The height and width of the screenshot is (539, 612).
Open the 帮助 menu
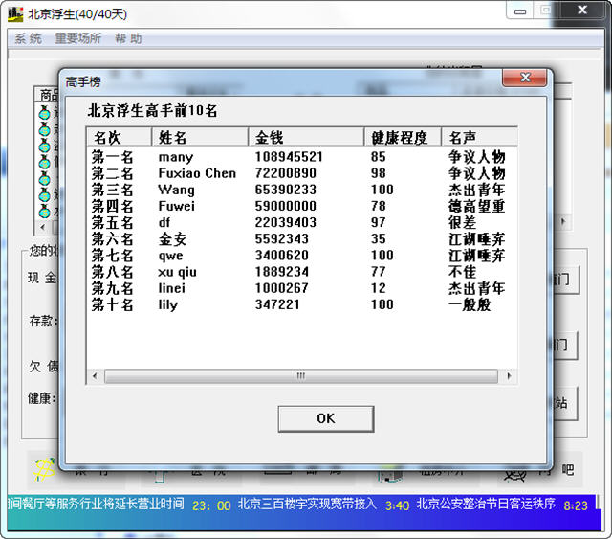(128, 38)
